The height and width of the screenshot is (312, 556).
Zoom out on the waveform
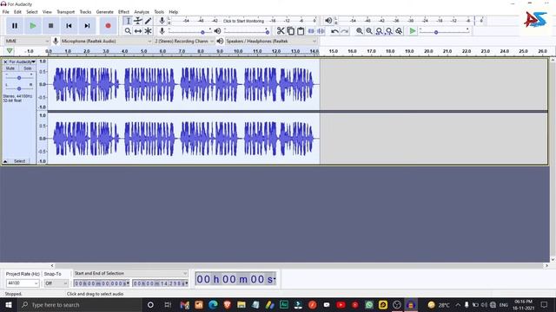[369, 31]
